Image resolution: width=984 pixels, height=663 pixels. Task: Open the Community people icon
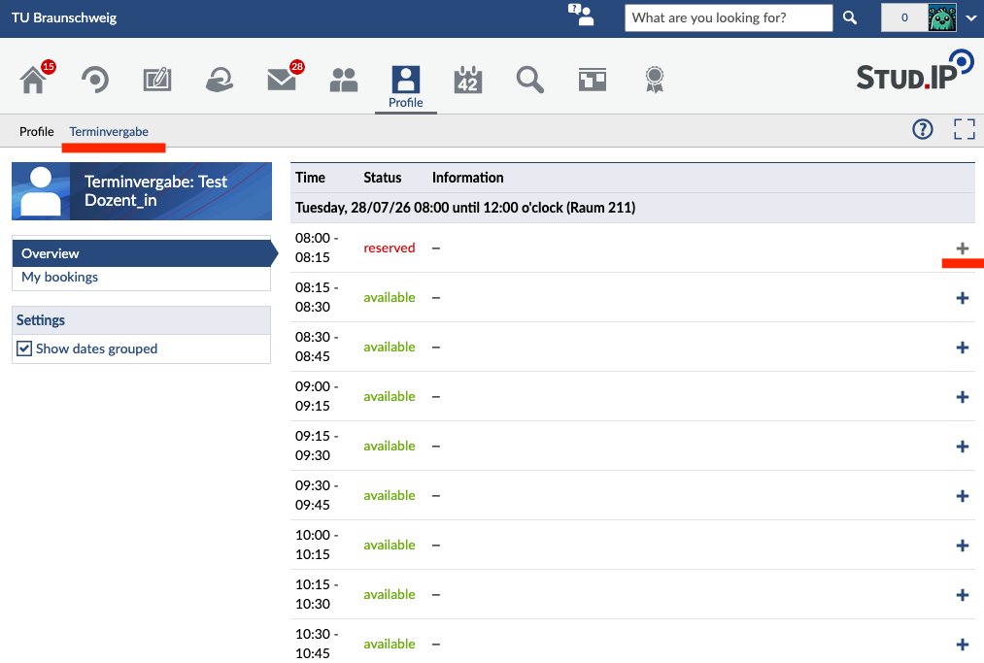(x=343, y=81)
